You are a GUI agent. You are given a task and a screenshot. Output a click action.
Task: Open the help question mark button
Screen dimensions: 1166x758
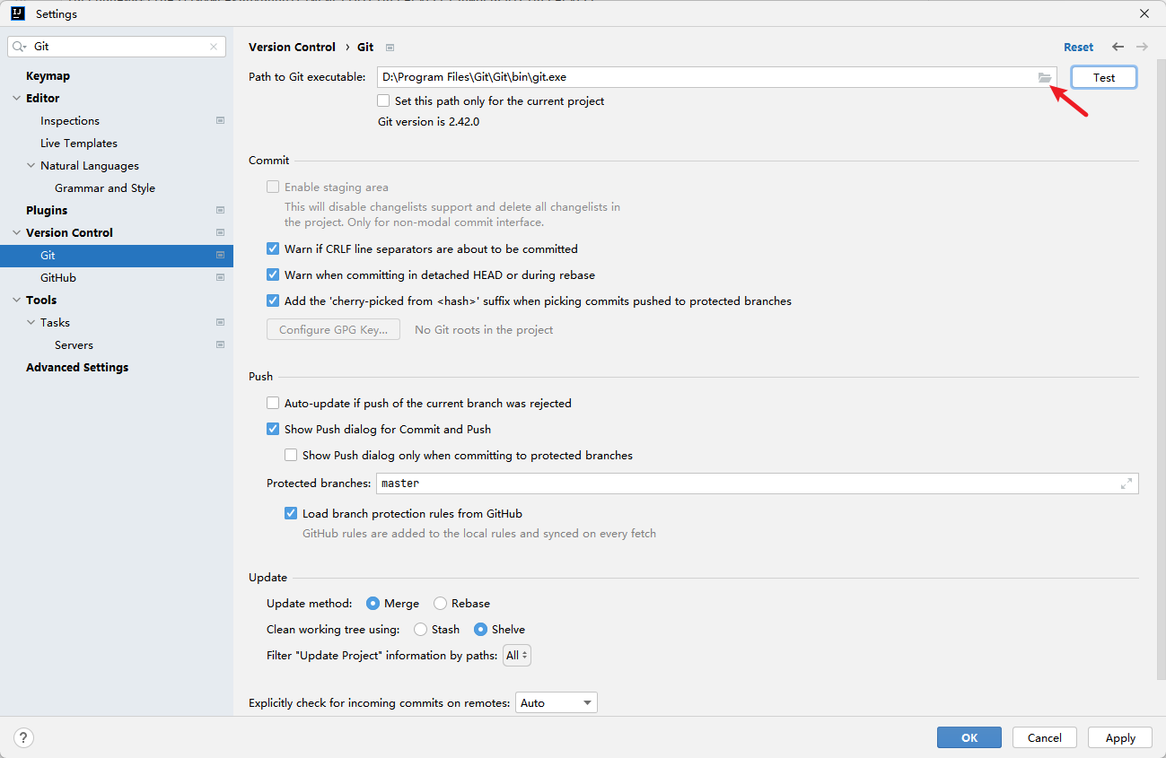pos(24,737)
